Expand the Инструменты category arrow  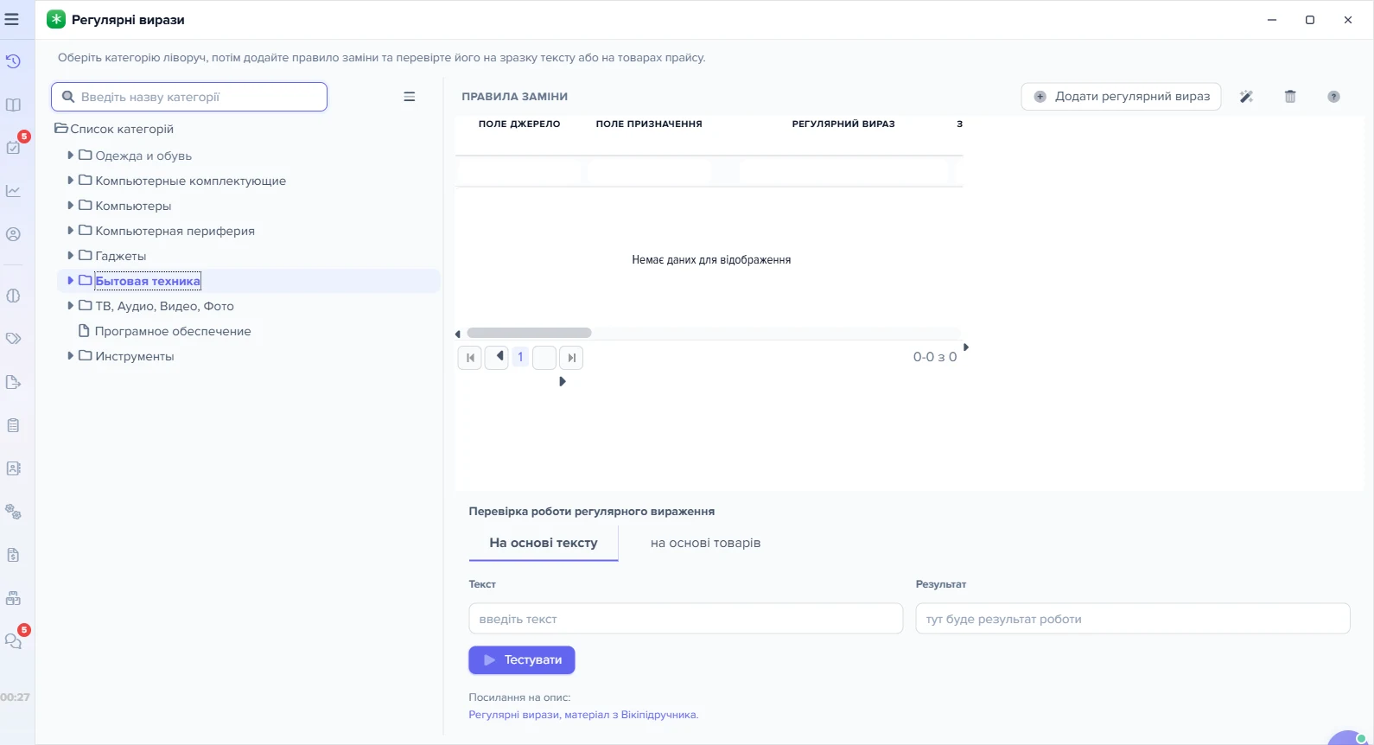[70, 356]
